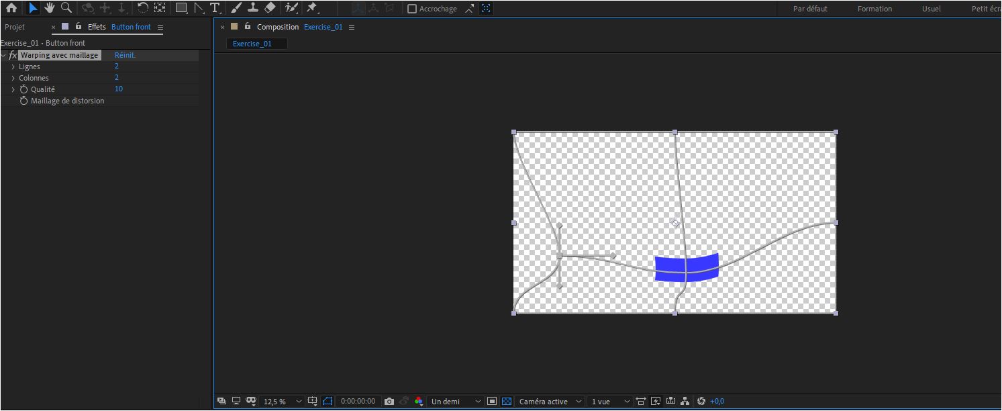Select the Clone Stamp tool
The height and width of the screenshot is (411, 1002).
252,8
